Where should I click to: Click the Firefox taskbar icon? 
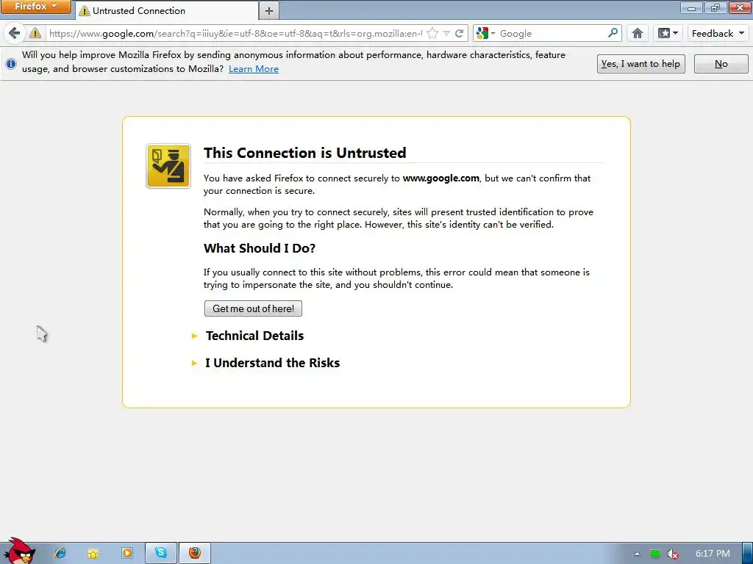click(x=194, y=553)
